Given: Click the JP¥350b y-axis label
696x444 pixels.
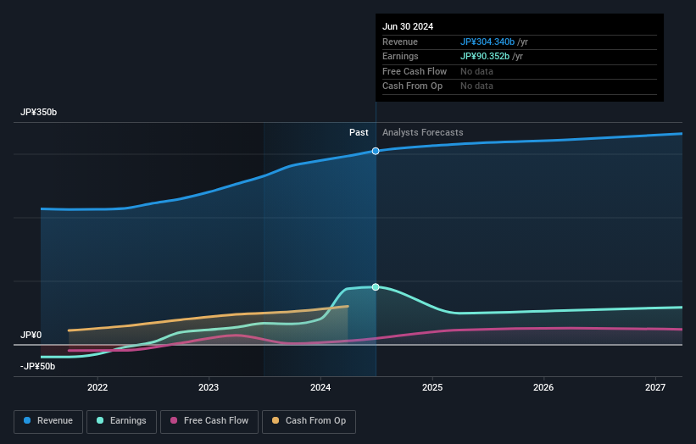Looking at the screenshot, I should pyautogui.click(x=39, y=112).
